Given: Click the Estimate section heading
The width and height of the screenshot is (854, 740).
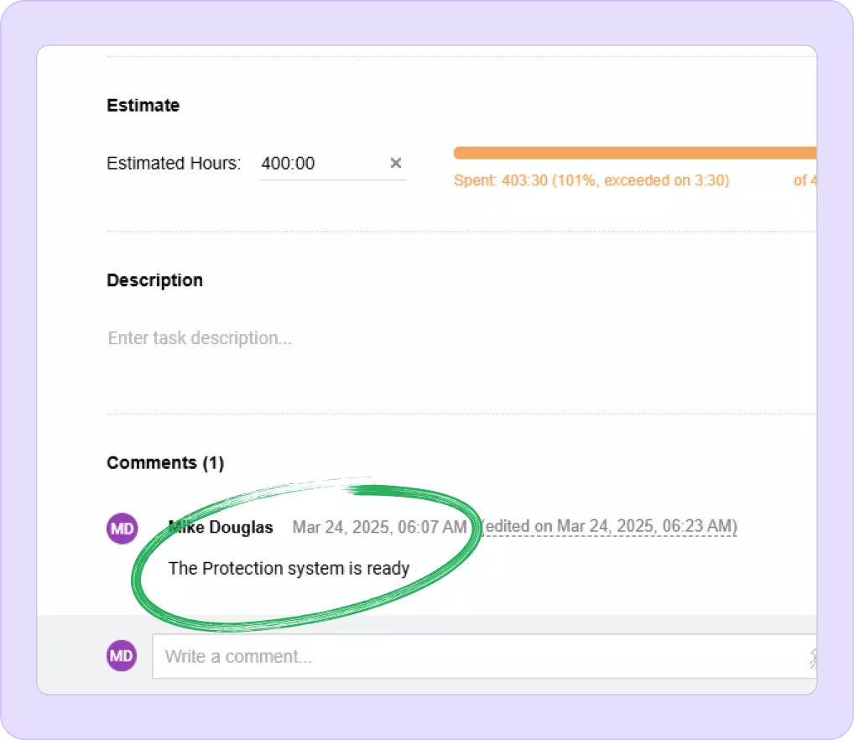Looking at the screenshot, I should click(x=143, y=106).
